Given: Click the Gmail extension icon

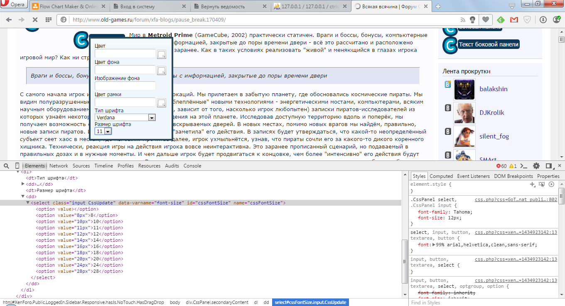Looking at the screenshot, I should (514, 19).
